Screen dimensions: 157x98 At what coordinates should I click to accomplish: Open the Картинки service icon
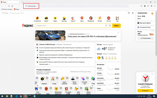tap(64, 18)
